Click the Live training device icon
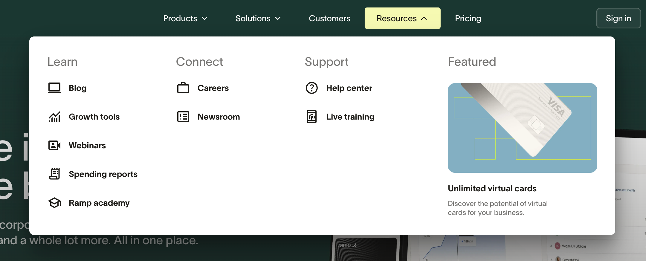Screen dimensions: 646x261 [x=312, y=117]
